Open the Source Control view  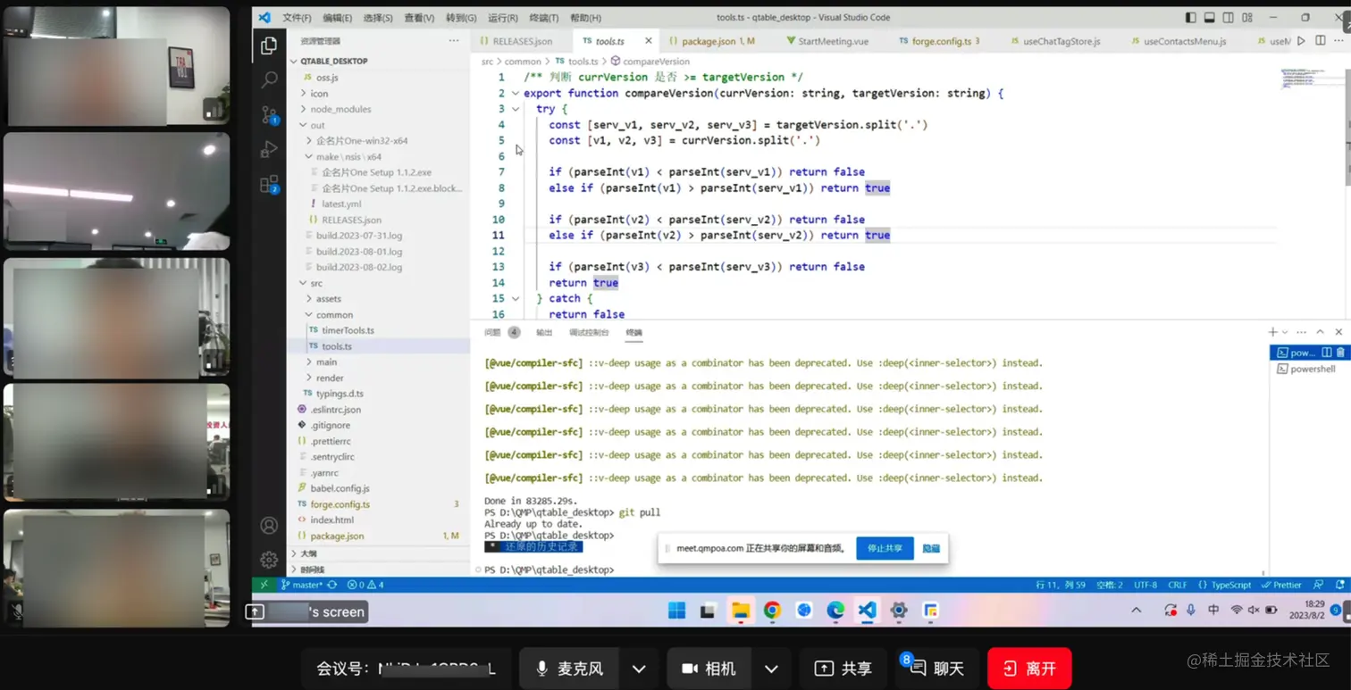click(x=269, y=114)
